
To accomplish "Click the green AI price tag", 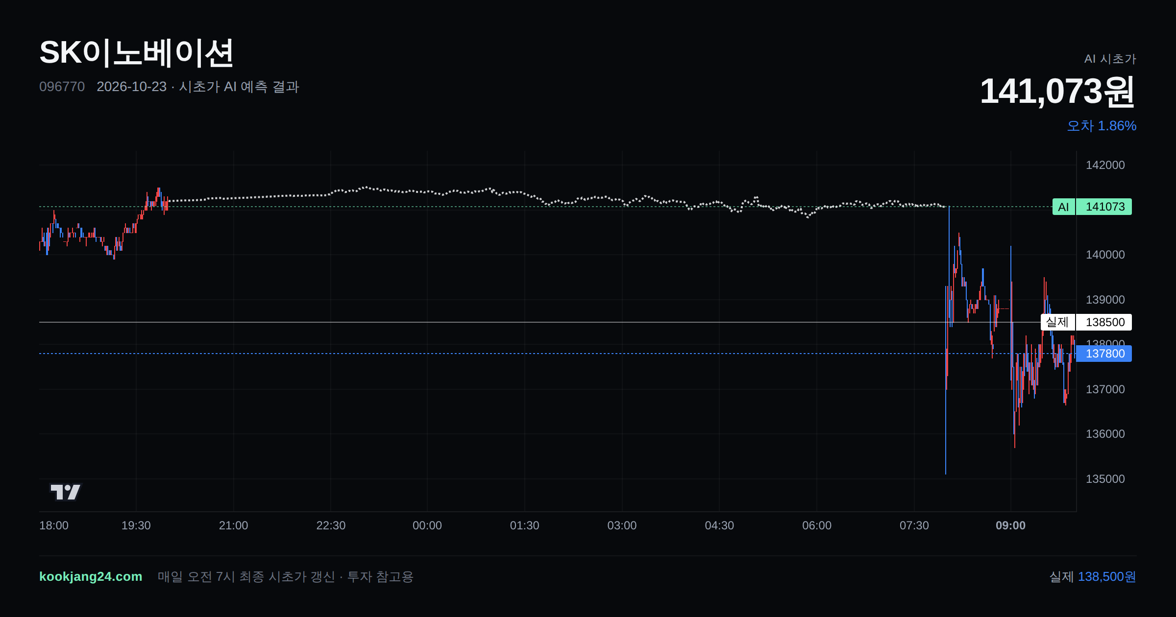I will click(1063, 207).
